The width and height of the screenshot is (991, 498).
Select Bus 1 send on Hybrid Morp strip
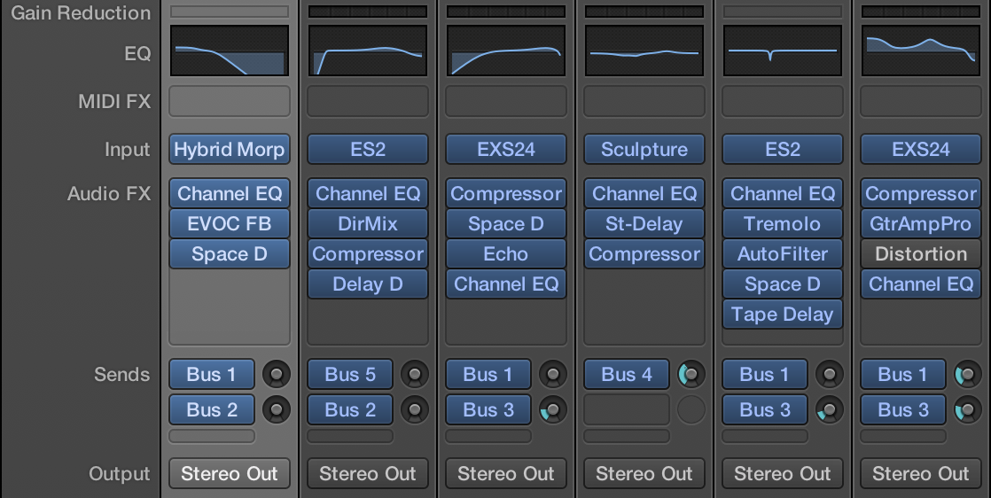(x=212, y=374)
